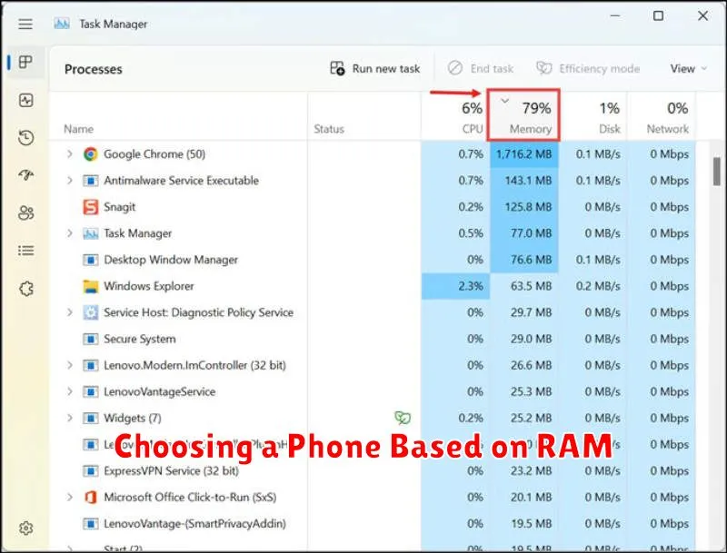
Task: Sort processes by Name column
Action: point(178,116)
